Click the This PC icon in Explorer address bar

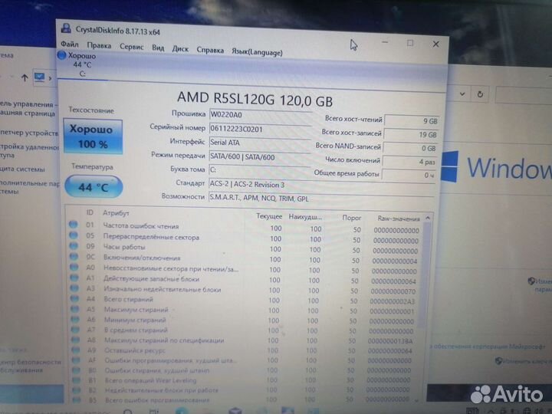click(39, 77)
